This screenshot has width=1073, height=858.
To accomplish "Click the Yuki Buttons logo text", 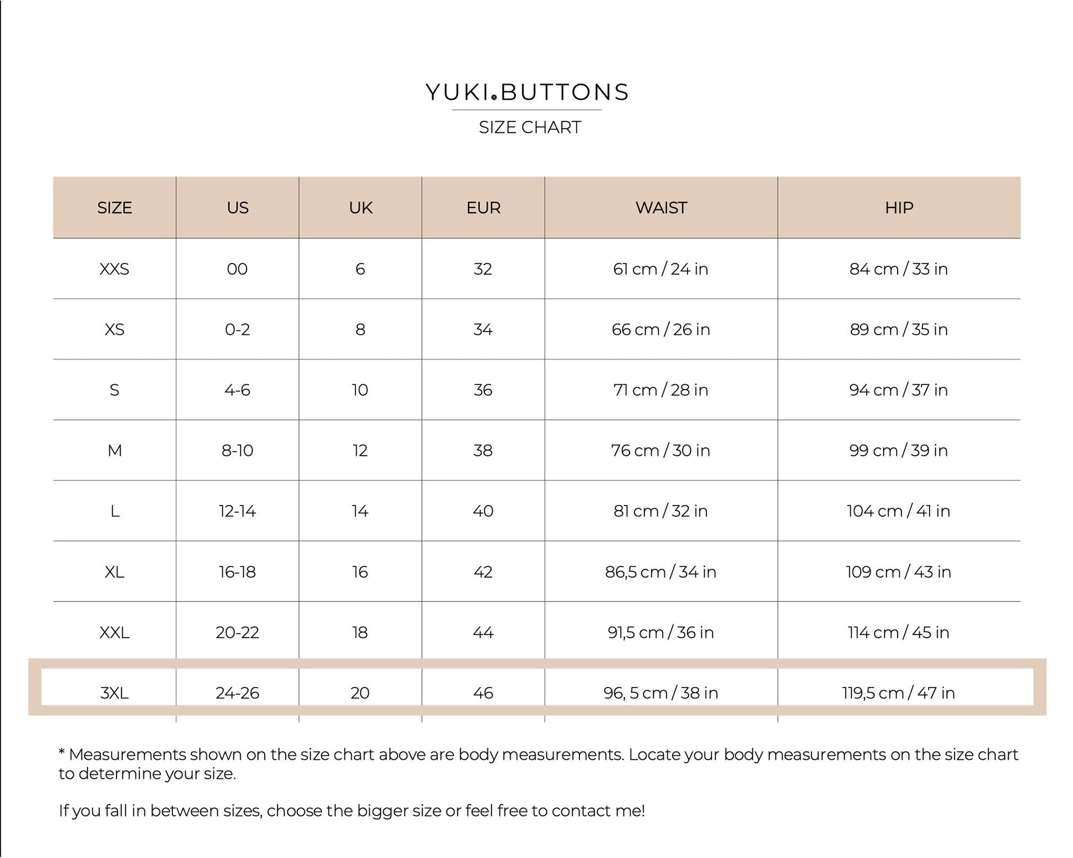I will tap(527, 92).
